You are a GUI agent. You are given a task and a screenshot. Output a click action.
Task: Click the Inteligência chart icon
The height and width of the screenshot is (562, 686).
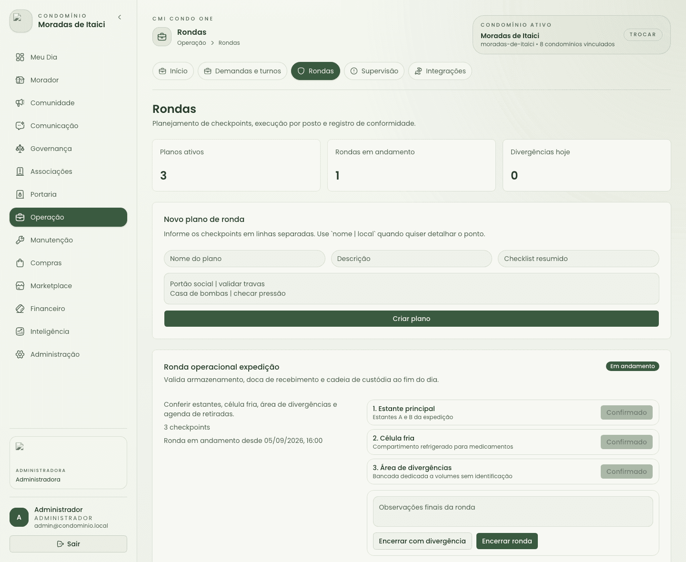coord(20,331)
